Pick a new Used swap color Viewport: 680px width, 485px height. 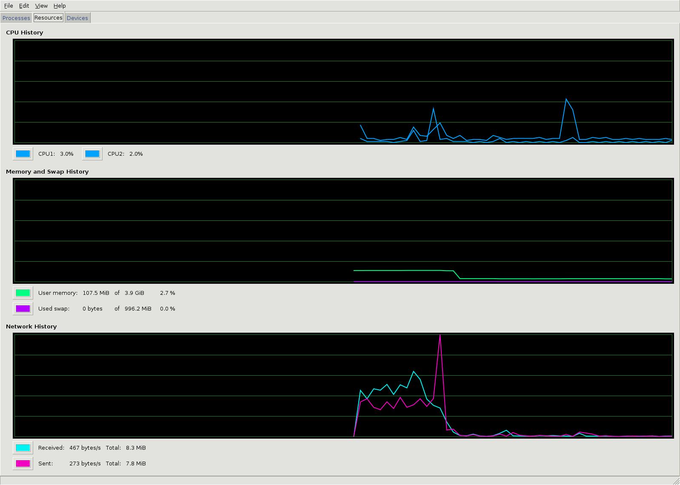point(23,308)
